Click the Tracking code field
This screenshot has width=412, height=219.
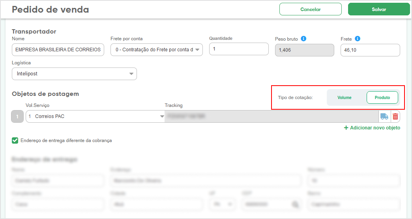[x=272, y=116]
